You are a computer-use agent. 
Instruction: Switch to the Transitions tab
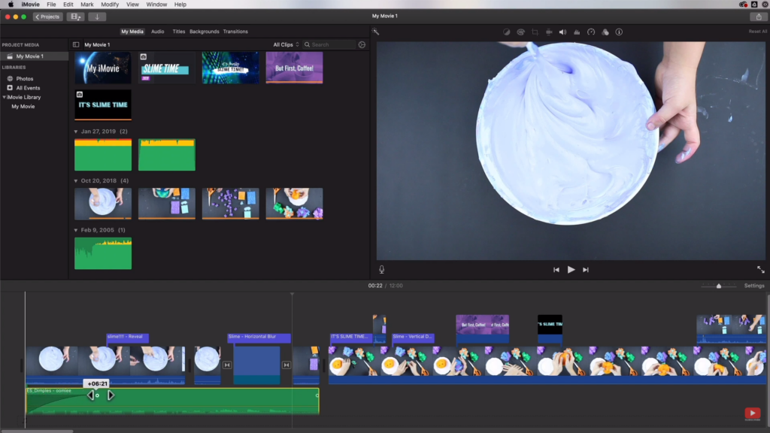[235, 32]
